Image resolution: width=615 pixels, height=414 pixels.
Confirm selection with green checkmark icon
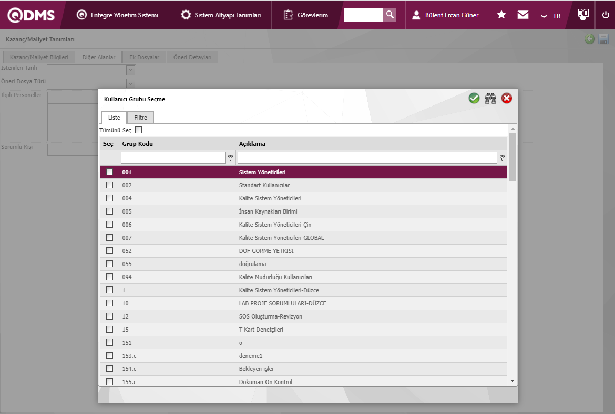(474, 98)
